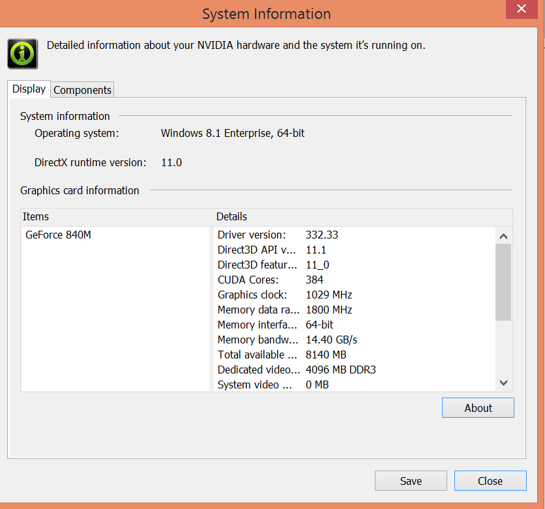Select the Dedicated video memory row
Image resolution: width=545 pixels, height=509 pixels.
coord(355,370)
